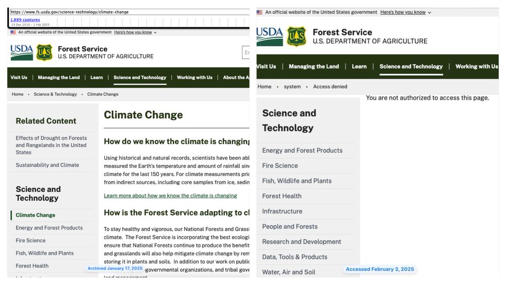Screen dimensions: 506x285
Task: Click the USDA logo in right page
Action: [270, 36]
